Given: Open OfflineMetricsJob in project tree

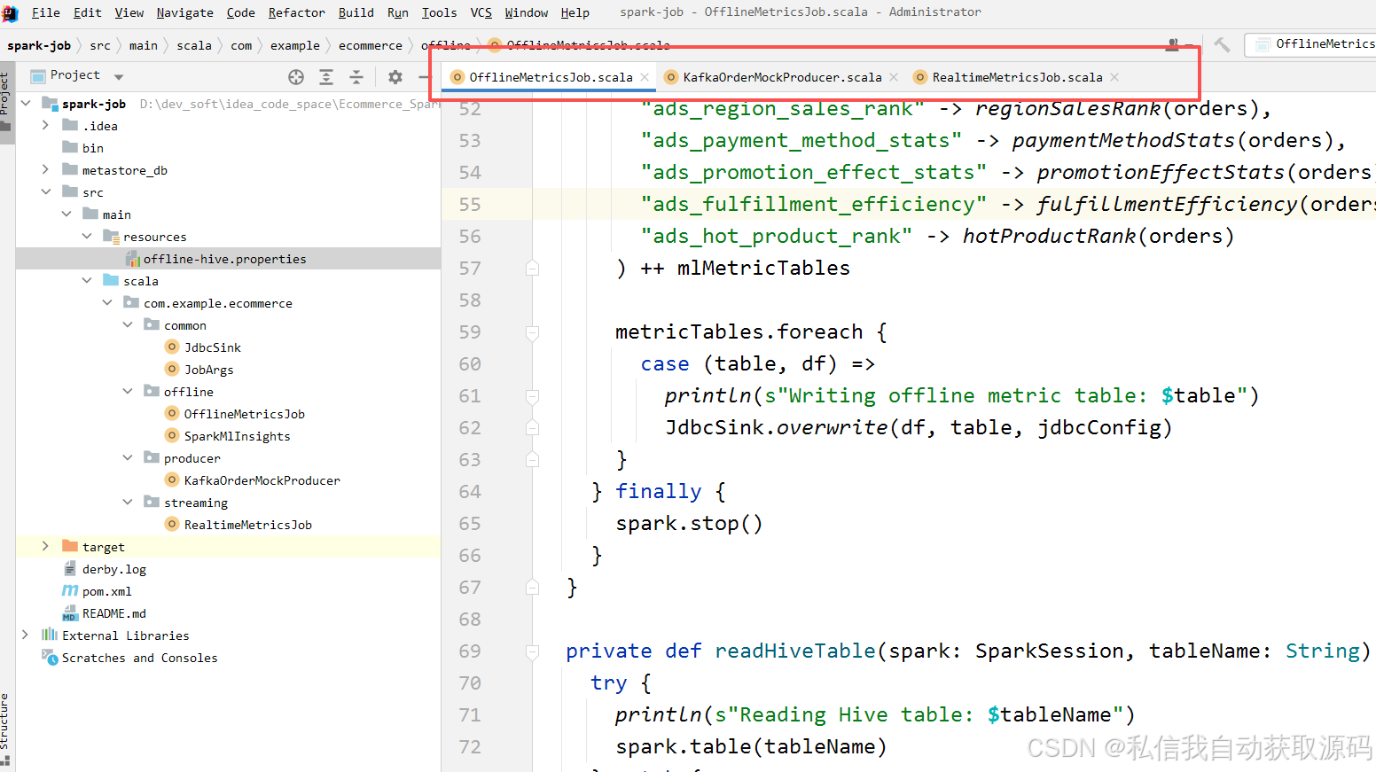Looking at the screenshot, I should (x=244, y=414).
